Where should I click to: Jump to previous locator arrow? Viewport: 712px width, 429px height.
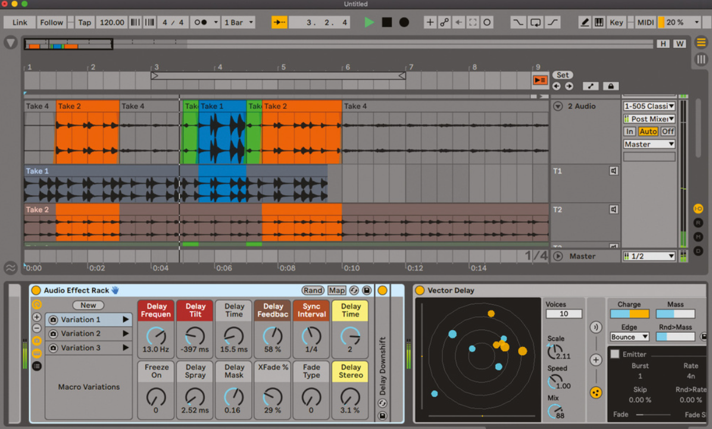(556, 86)
